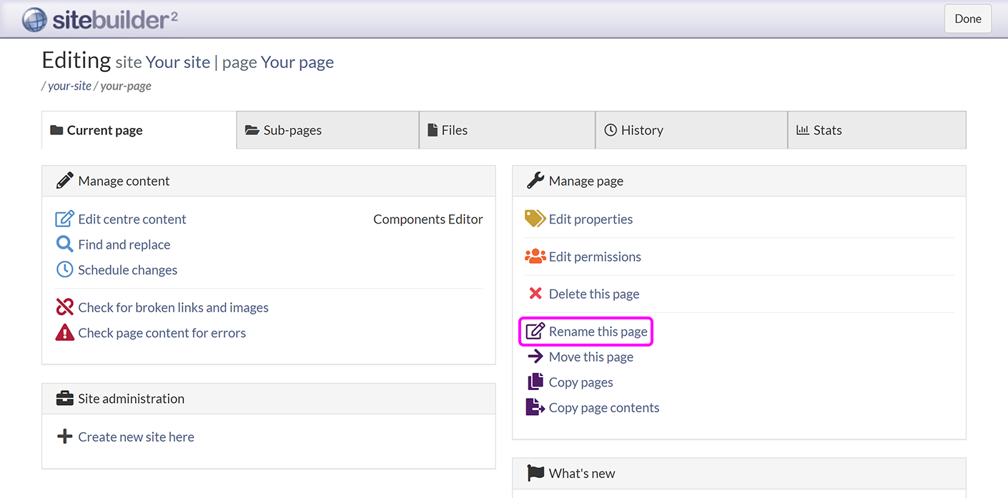Click the plus icon for Create new site
1008x498 pixels.
pos(64,437)
